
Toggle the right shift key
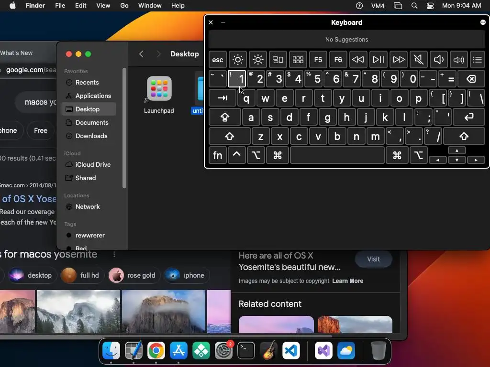464,136
